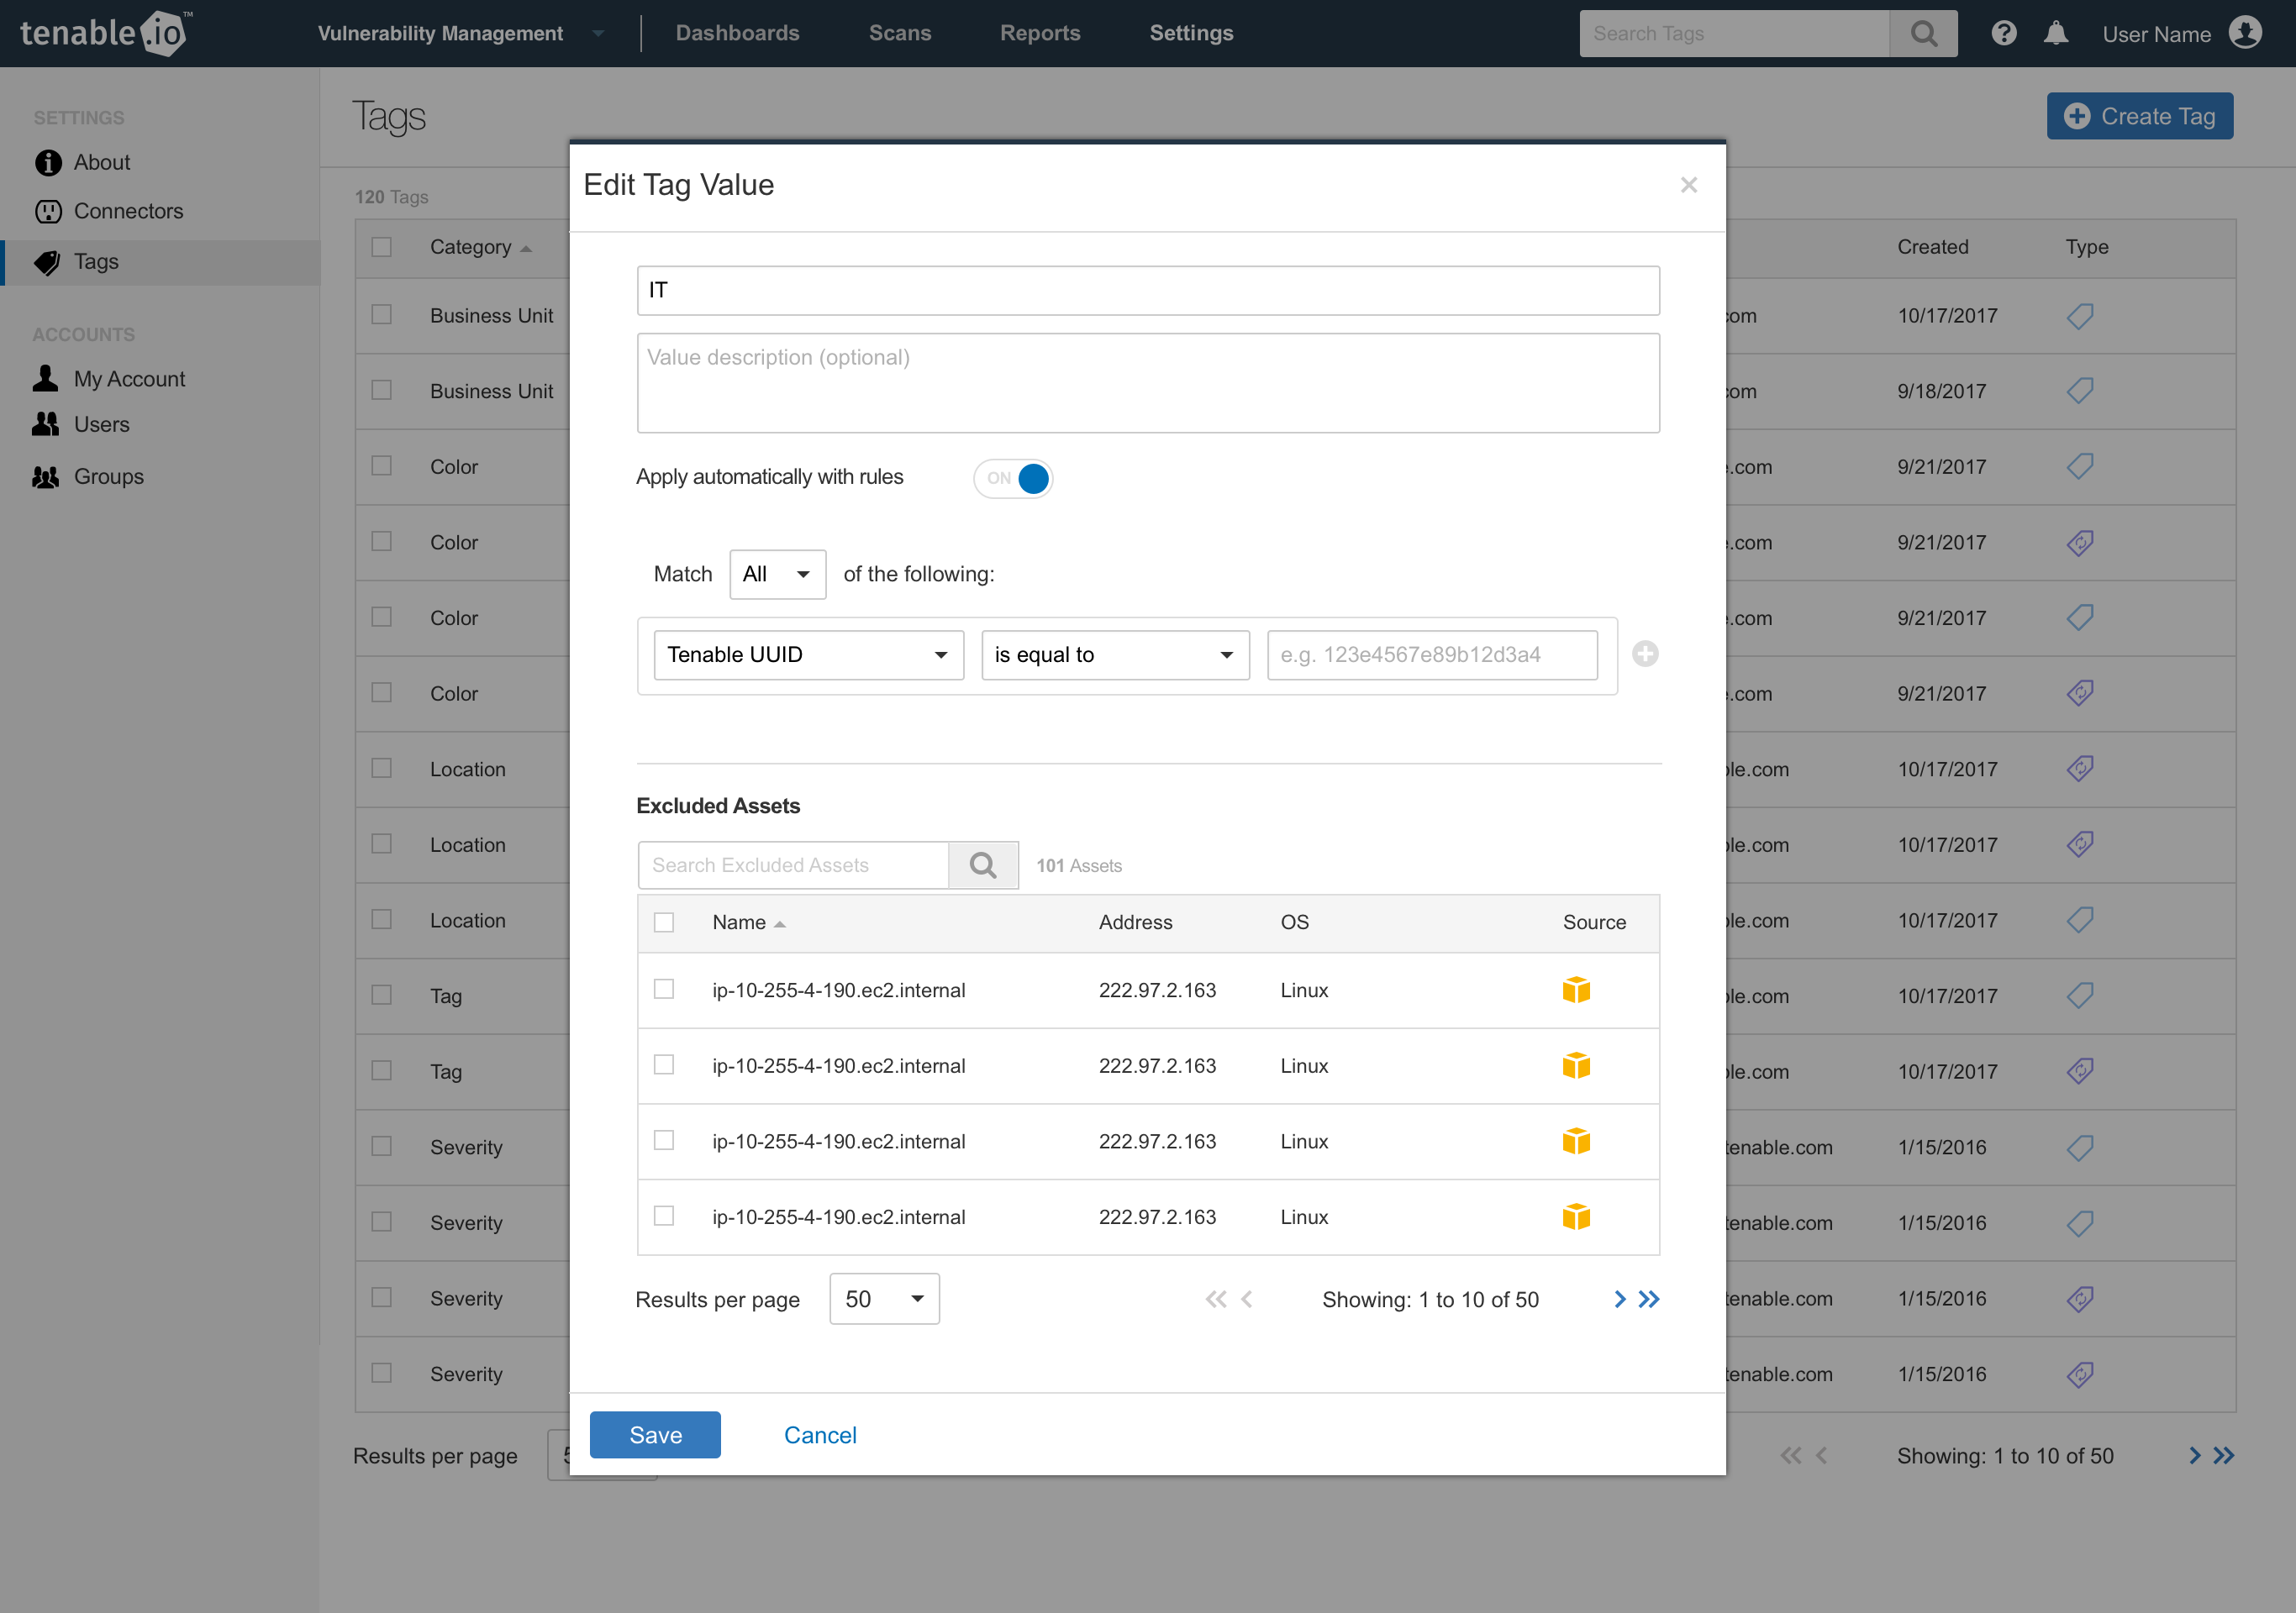Click the Save button

[x=655, y=1435]
